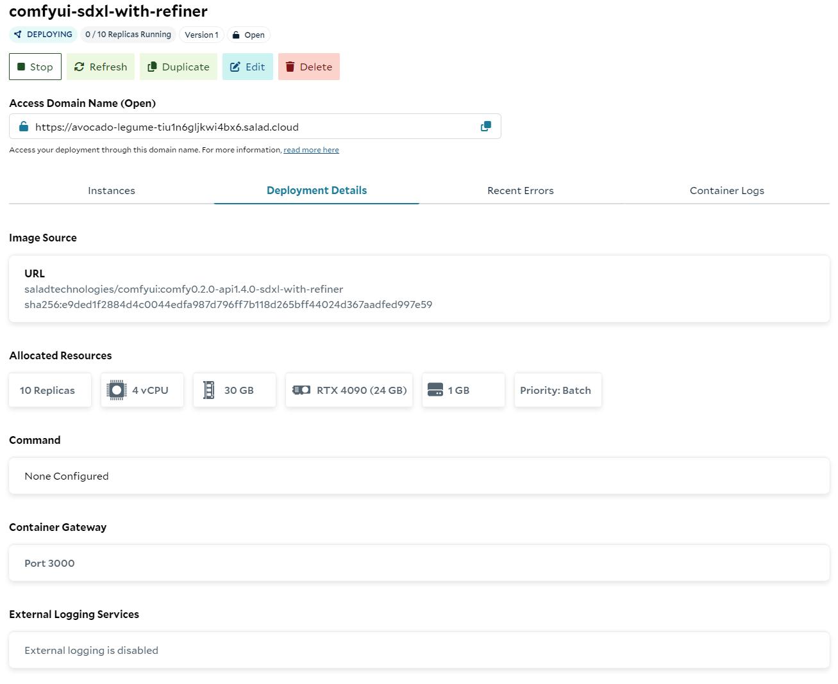Click the Version 1 badge
The height and width of the screenshot is (684, 838).
coord(201,35)
